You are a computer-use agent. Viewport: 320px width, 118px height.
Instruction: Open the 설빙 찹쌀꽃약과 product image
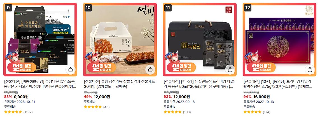(120, 39)
